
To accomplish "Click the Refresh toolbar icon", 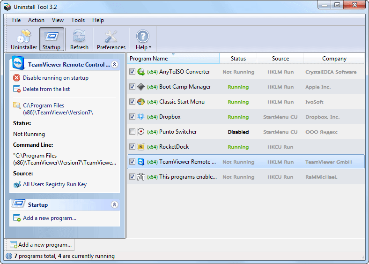I will coord(79,39).
